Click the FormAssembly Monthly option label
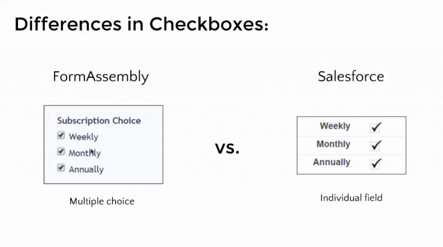The height and width of the screenshot is (247, 443). point(85,153)
